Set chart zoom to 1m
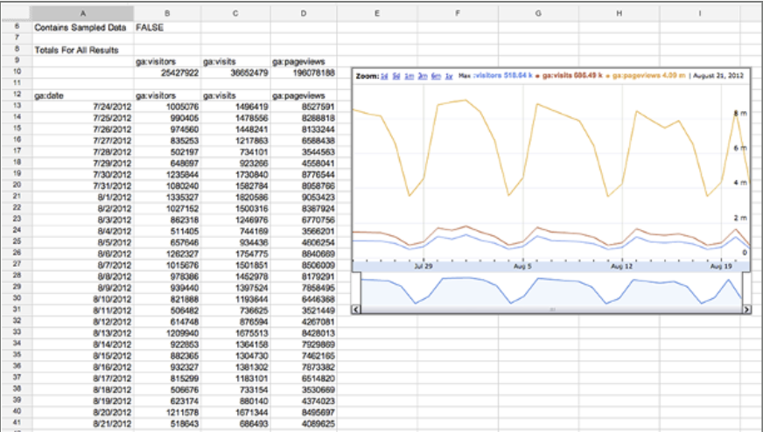The width and height of the screenshot is (763, 432). [409, 76]
